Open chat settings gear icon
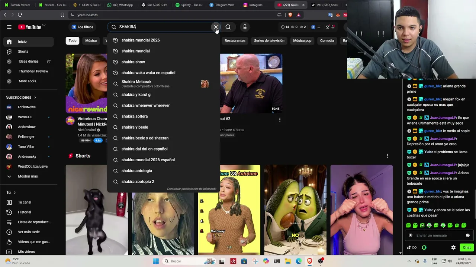This screenshot has width=476, height=267. 453,247
